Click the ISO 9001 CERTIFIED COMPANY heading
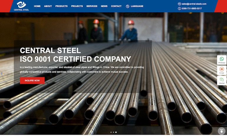Viewport: 227px width, 138px height. coord(75,59)
